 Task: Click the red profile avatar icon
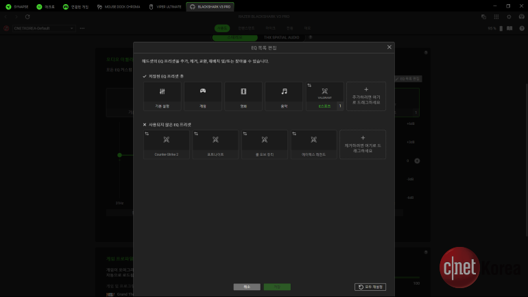[6, 28]
